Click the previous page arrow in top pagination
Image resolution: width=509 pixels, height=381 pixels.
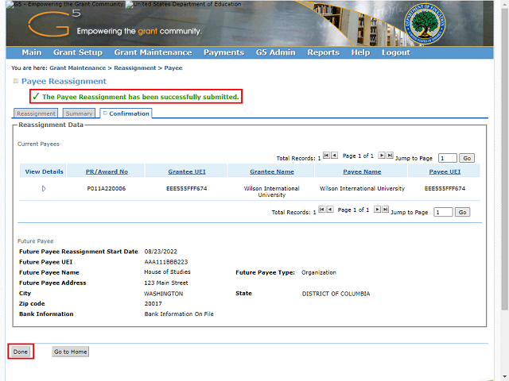(x=333, y=156)
